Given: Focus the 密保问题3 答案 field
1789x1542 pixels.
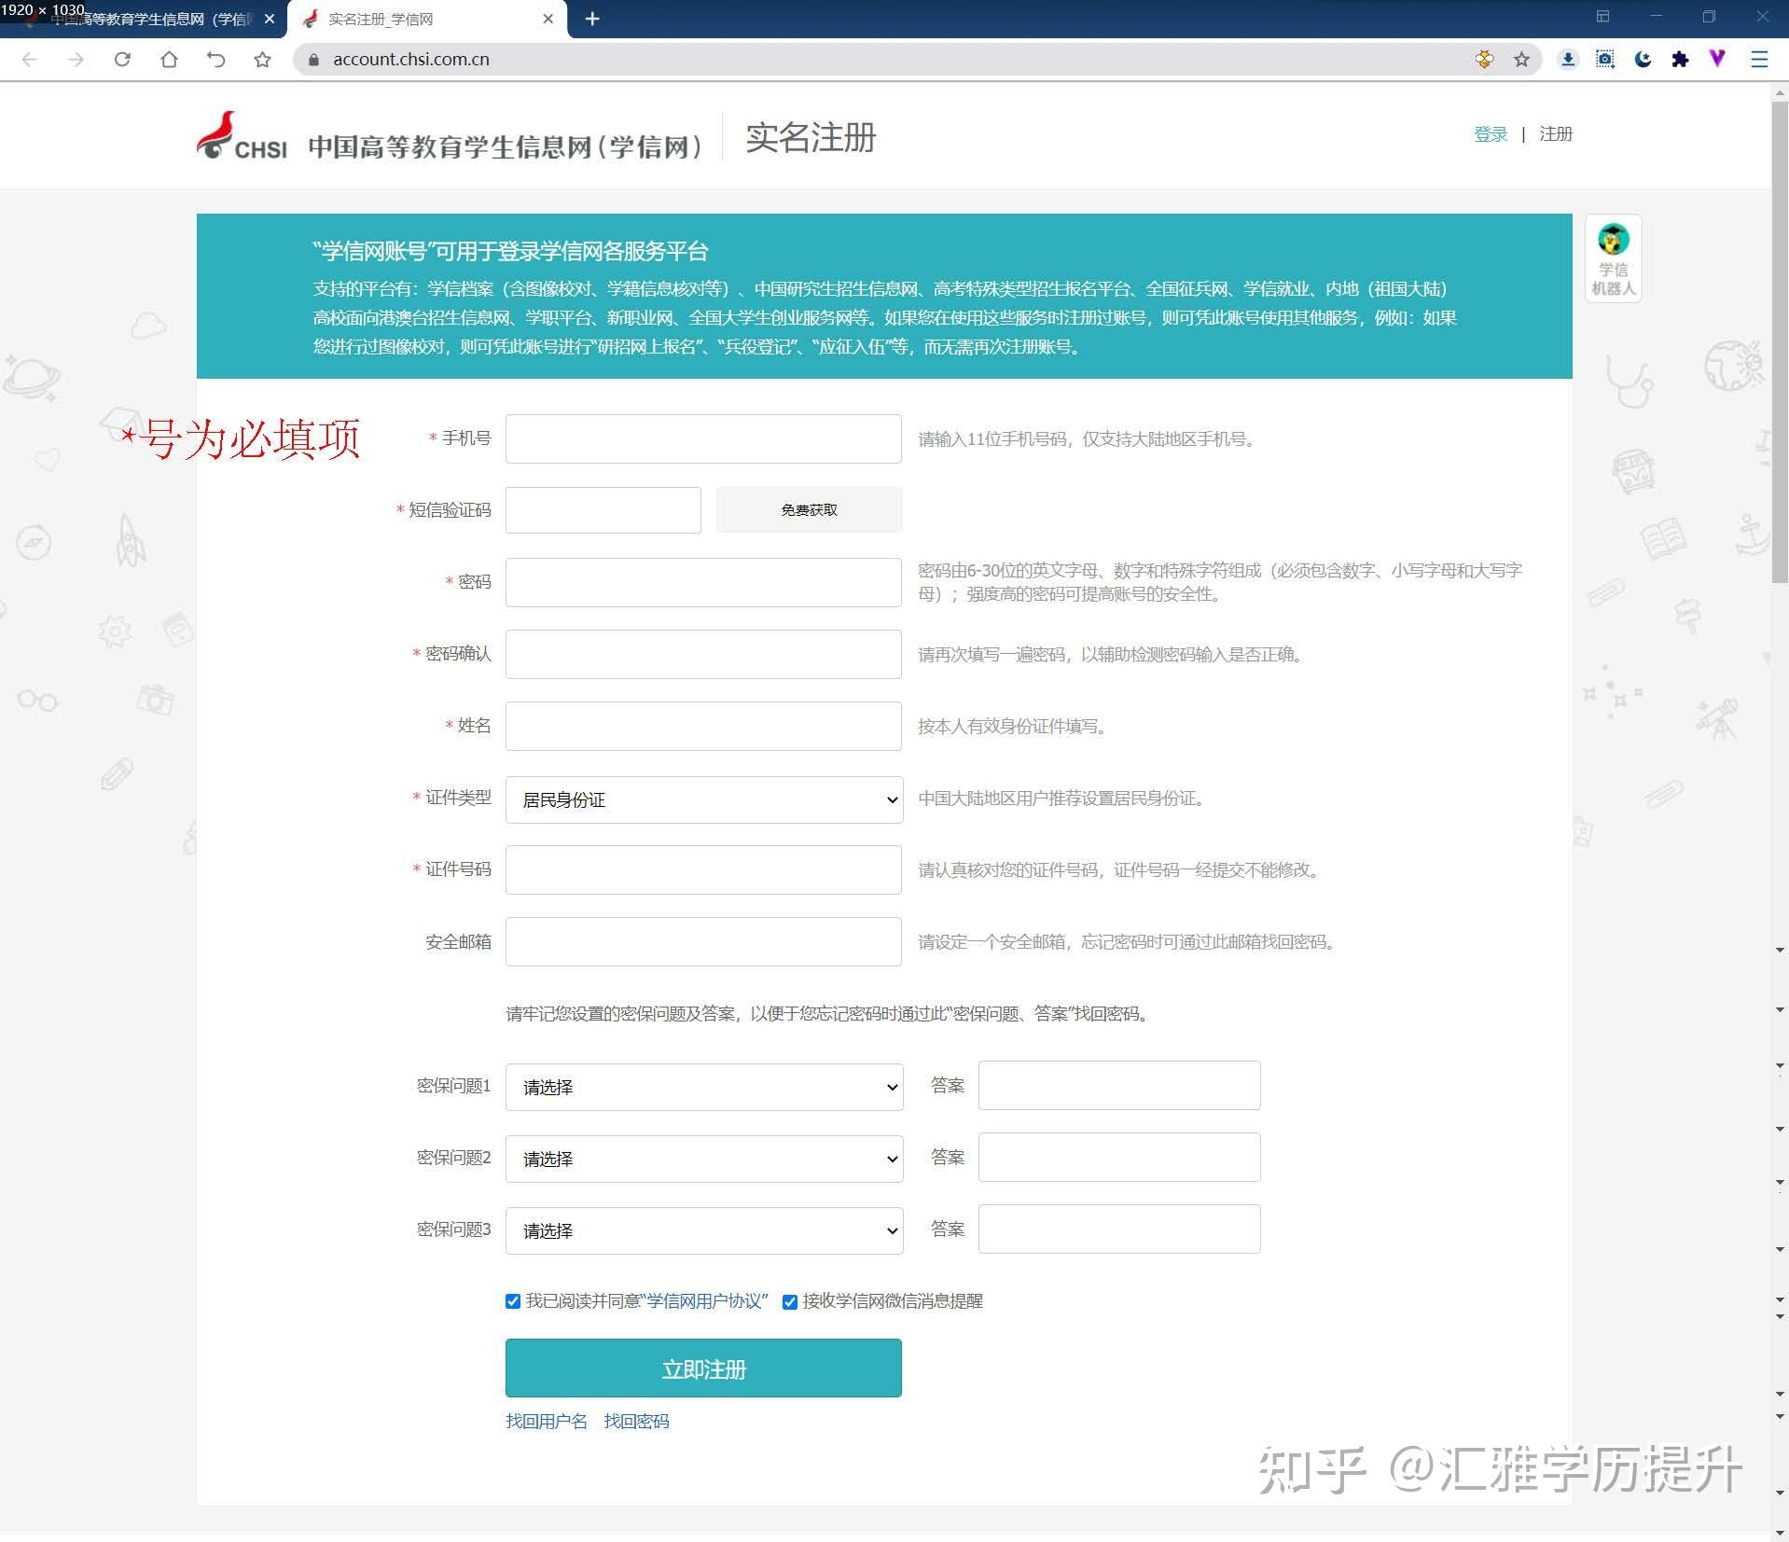Looking at the screenshot, I should pos(1119,1229).
